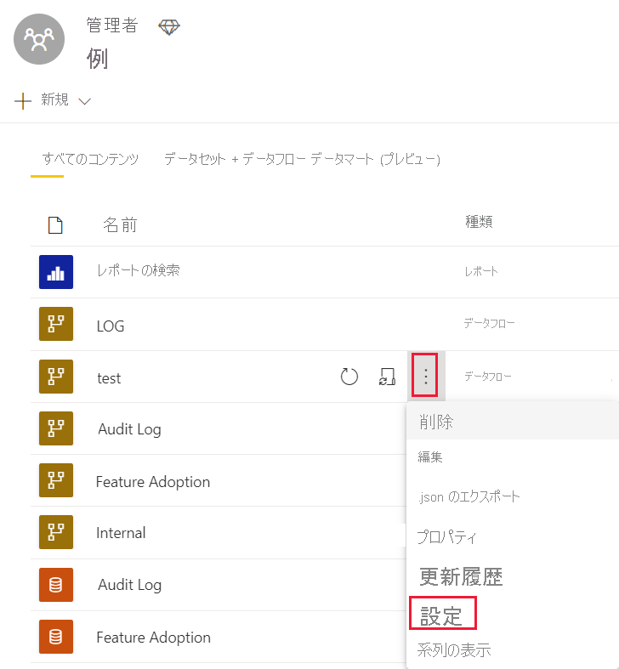Select the すべてのコンテンツ tab

pyautogui.click(x=90, y=159)
